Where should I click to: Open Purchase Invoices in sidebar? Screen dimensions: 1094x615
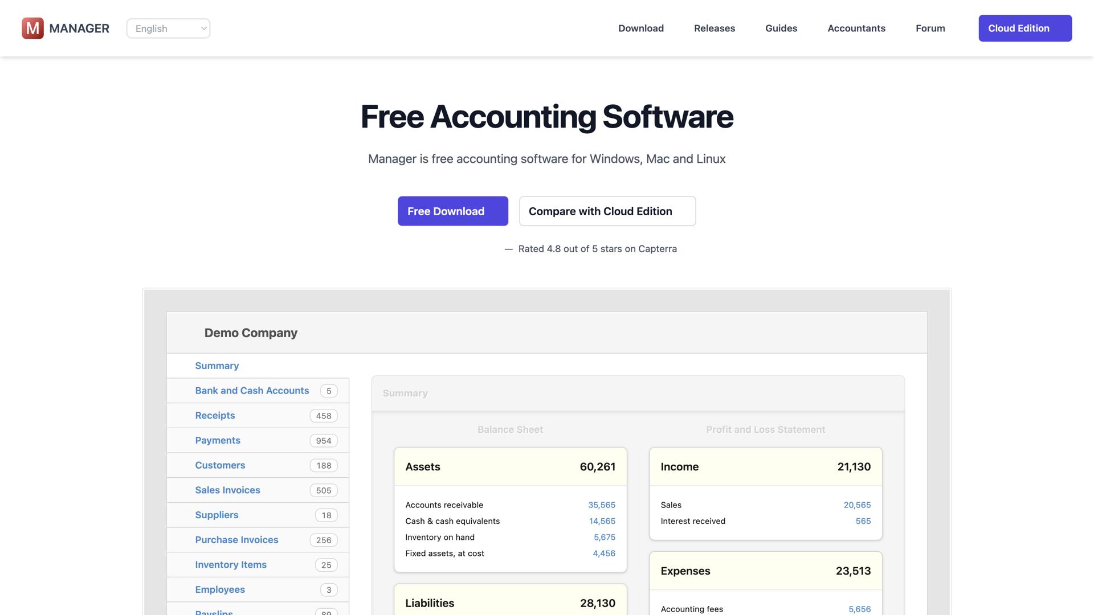[236, 540]
